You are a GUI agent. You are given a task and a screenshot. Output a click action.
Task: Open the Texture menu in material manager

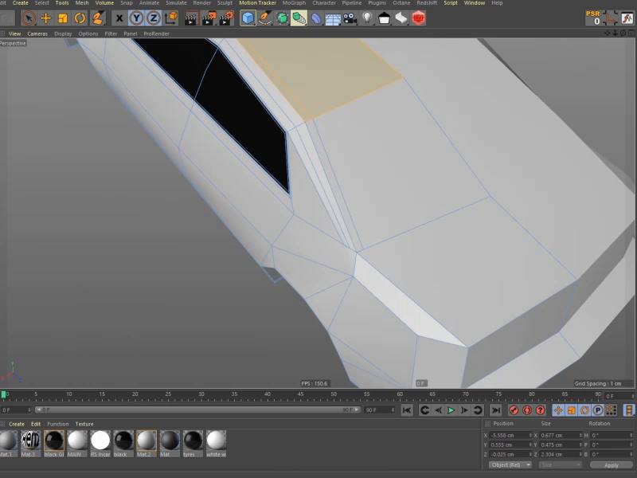84,424
